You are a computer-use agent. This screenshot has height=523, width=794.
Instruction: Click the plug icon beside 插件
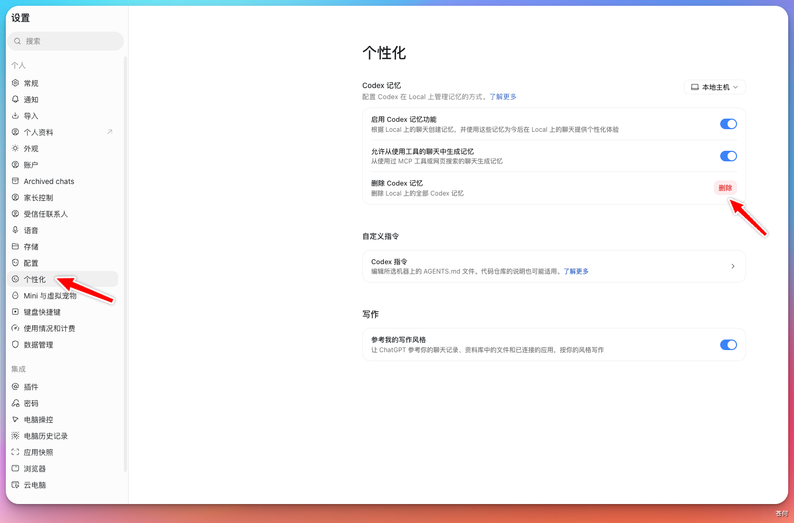click(15, 386)
